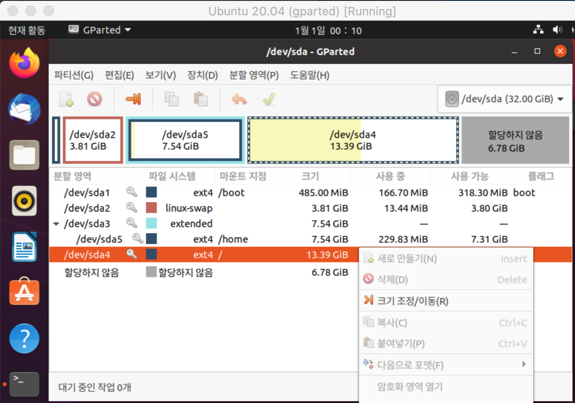Click the undo last operation icon

click(239, 99)
